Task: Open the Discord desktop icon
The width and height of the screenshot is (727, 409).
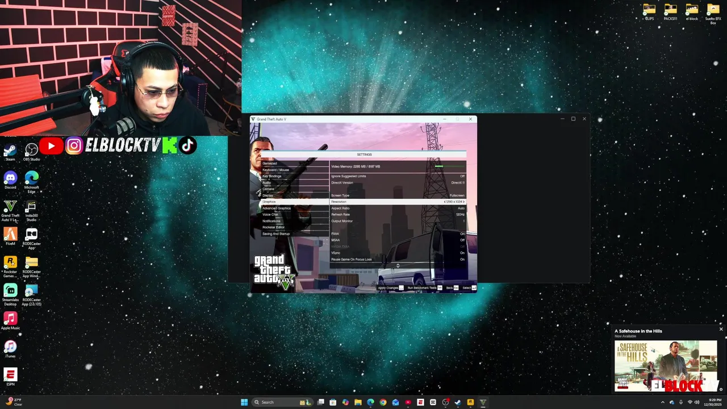Action: (x=10, y=180)
